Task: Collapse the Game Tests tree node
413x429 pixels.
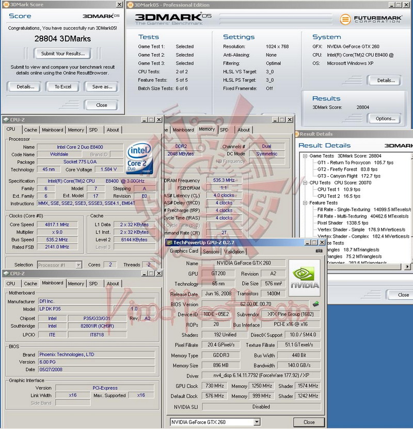Action: point(305,156)
